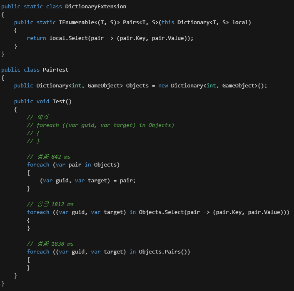Click the comment containing 1838 ms
The width and height of the screenshot is (294, 291).
click(50, 244)
